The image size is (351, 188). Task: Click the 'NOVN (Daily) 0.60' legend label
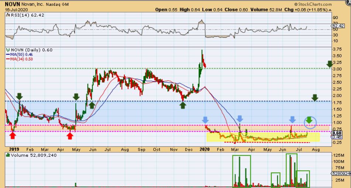click(x=32, y=50)
